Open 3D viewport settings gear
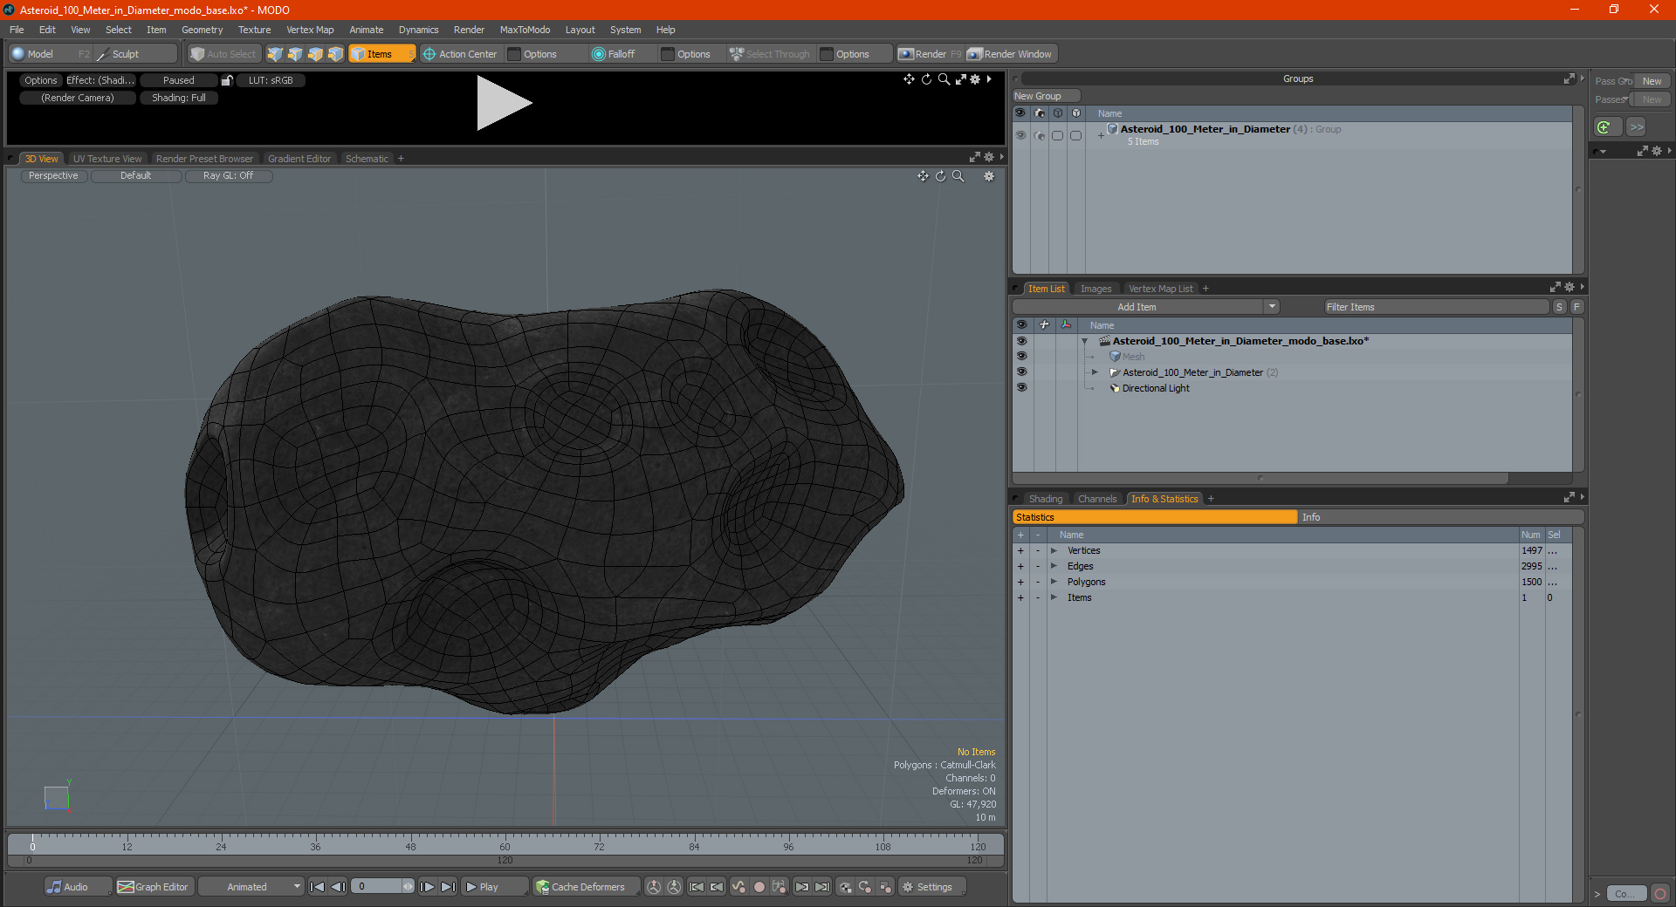This screenshot has height=907, width=1676. (x=989, y=176)
